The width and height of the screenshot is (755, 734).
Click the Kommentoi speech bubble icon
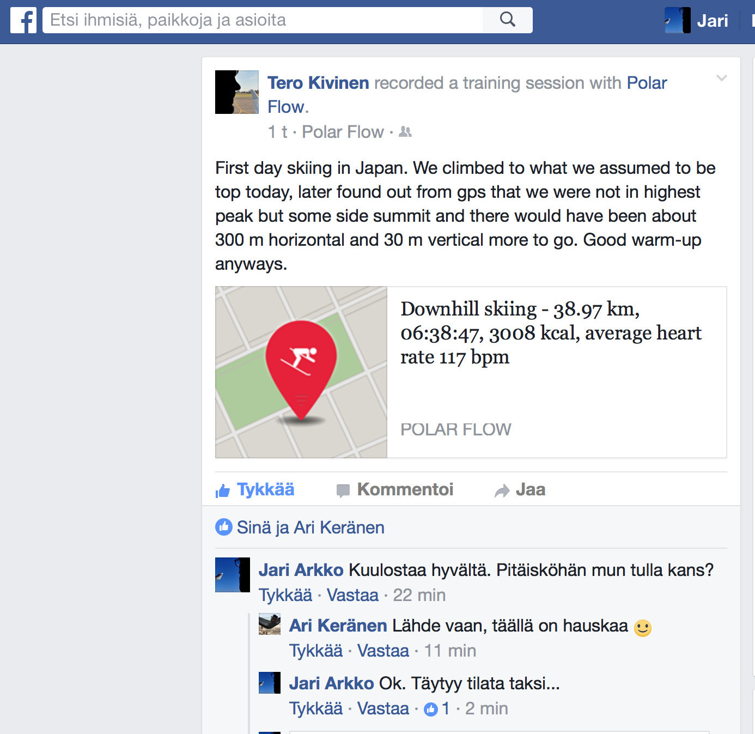(x=343, y=490)
